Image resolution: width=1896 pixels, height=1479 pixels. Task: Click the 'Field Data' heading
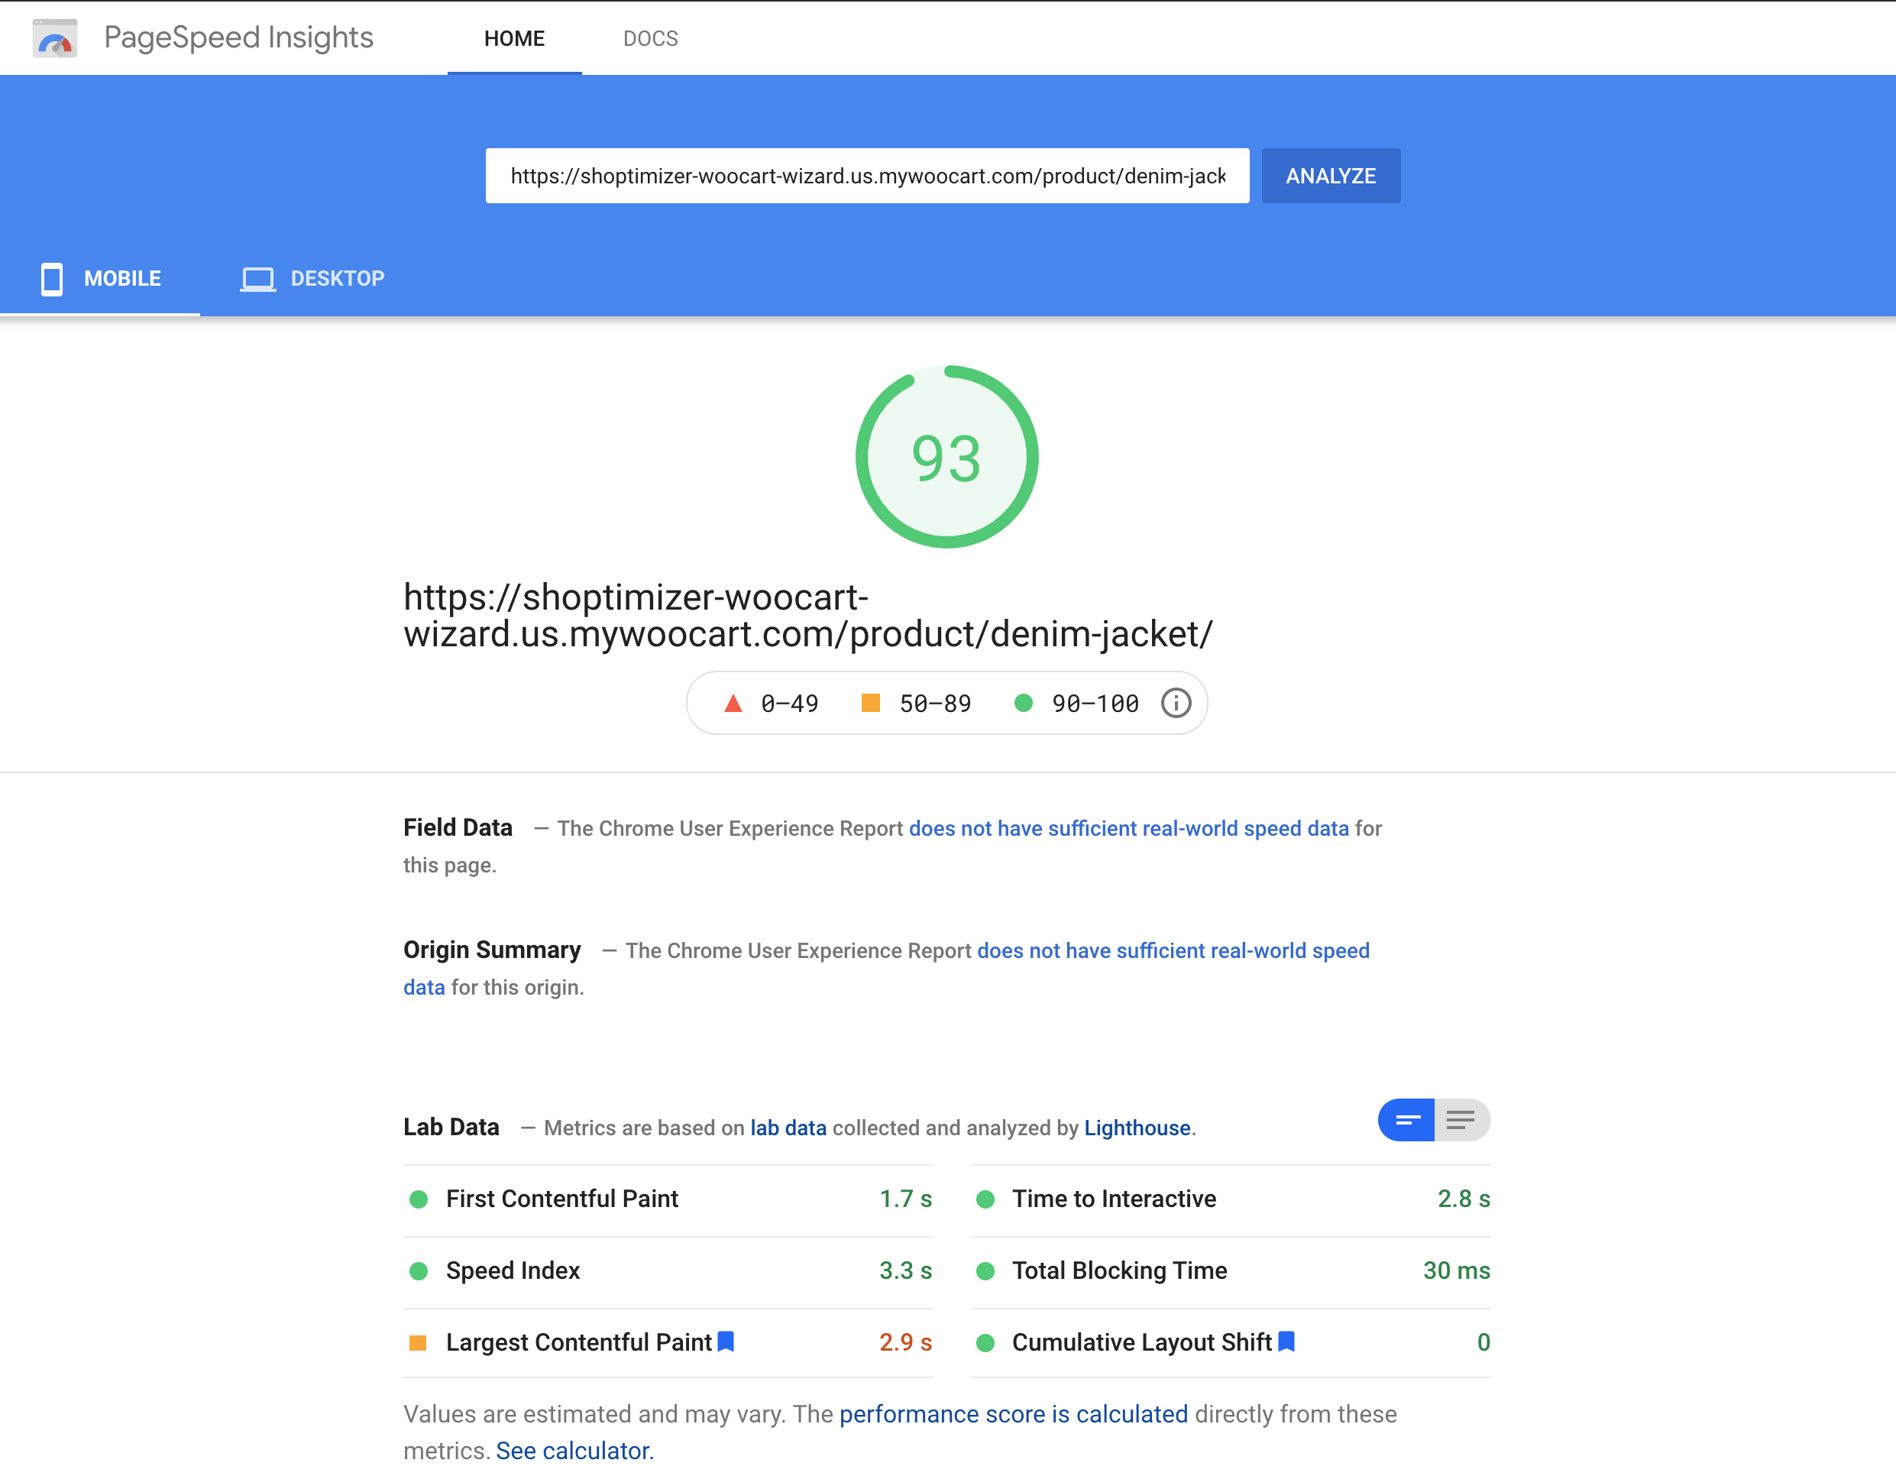tap(458, 827)
